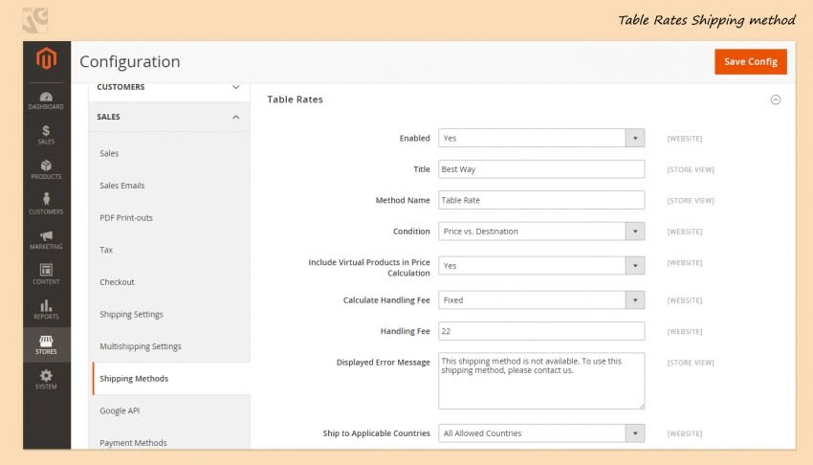The image size is (813, 465).
Task: Select the Shipping Methods tab
Action: pos(171,379)
